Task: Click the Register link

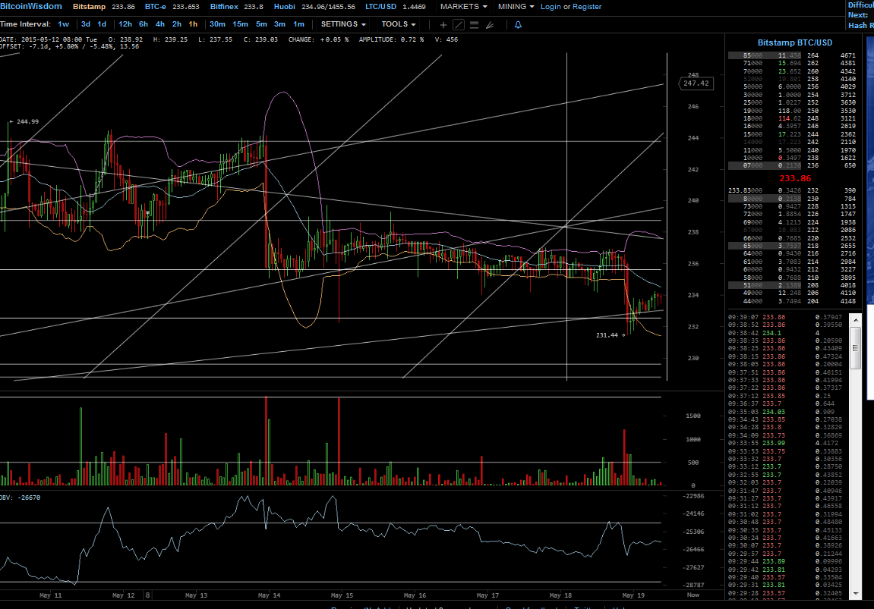Action: [587, 7]
